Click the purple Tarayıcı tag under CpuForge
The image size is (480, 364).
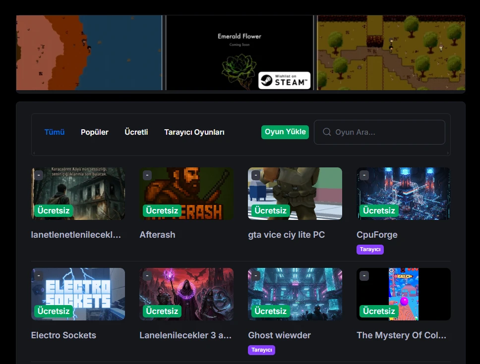370,250
